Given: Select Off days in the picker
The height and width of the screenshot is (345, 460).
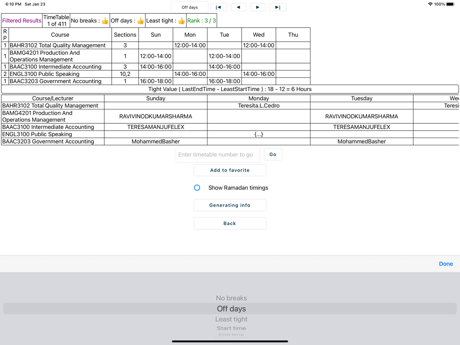Looking at the screenshot, I should click(231, 309).
